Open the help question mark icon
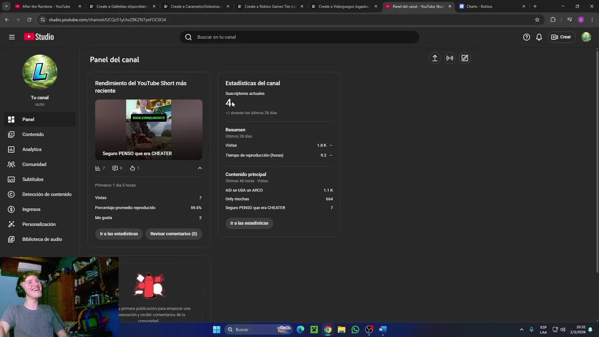Screen dimensions: 599x337 click(526, 37)
